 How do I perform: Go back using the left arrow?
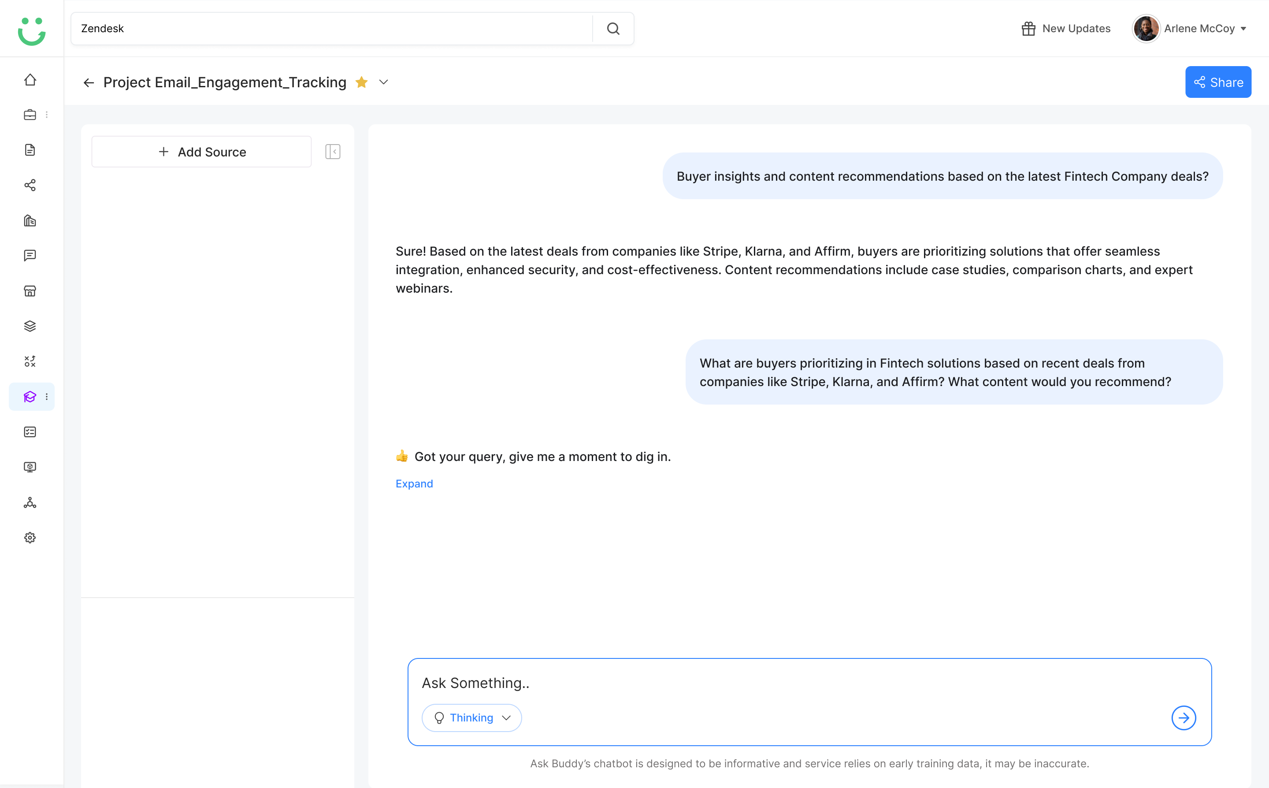click(x=89, y=82)
